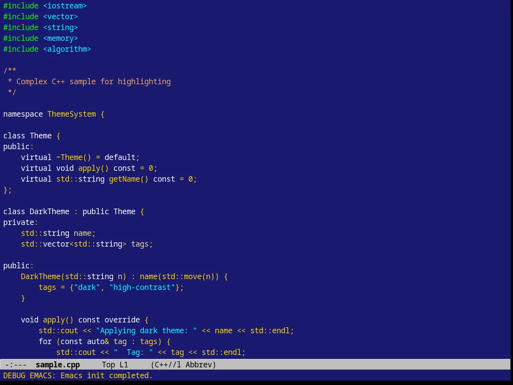Click the "Applying dark theme: " string
513x385 pixels.
coord(146,330)
